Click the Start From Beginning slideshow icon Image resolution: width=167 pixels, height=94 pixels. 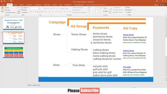pyautogui.click(x=11, y=1)
